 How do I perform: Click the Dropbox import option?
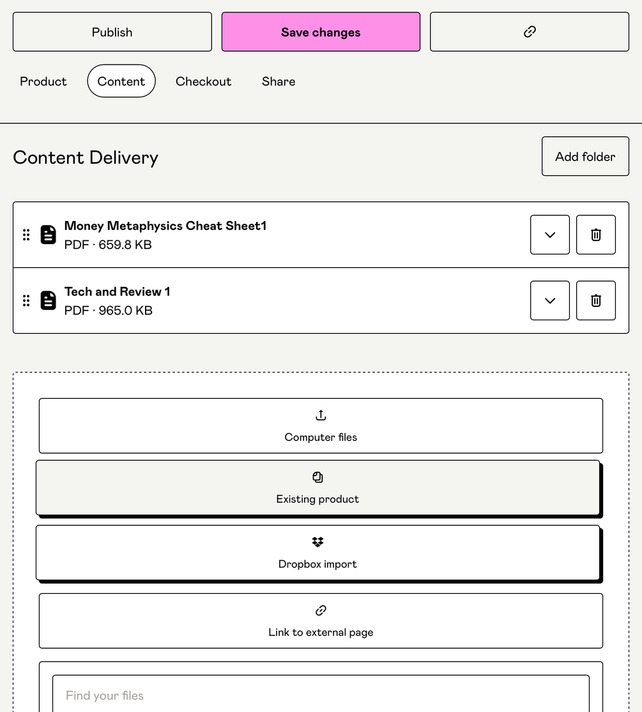click(x=317, y=553)
